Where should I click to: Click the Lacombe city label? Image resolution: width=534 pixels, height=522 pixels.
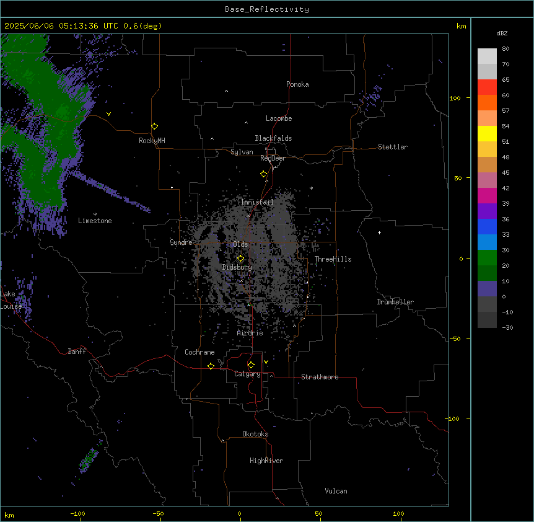coord(279,118)
